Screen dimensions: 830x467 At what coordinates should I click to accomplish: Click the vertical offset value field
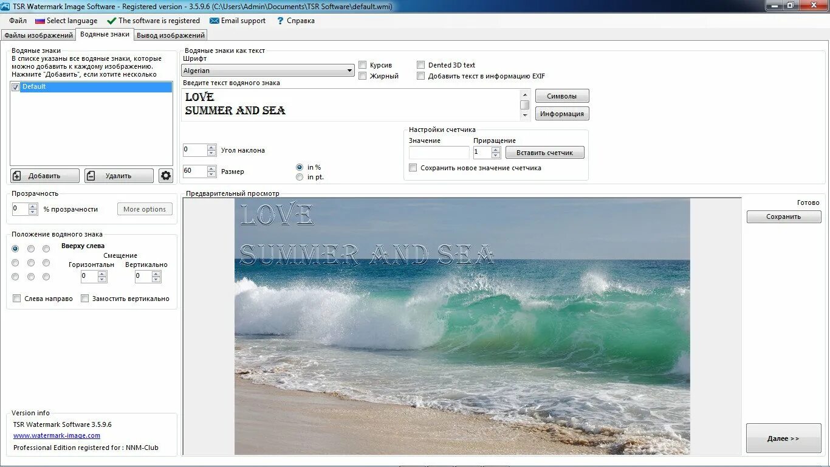143,277
